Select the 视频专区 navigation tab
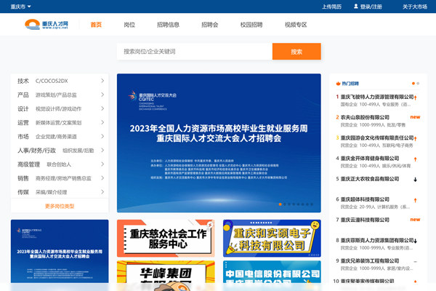 coord(296,25)
